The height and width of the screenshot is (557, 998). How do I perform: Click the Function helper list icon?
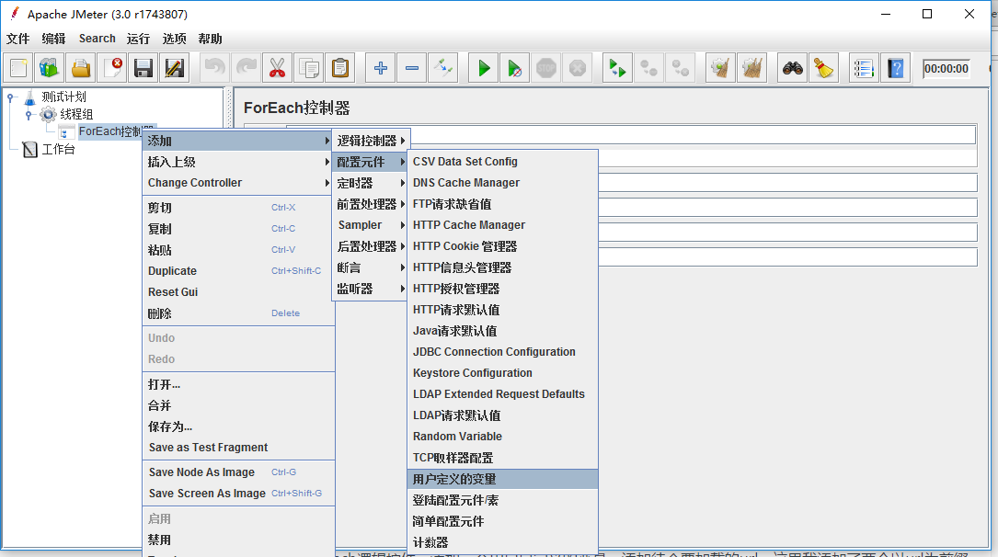tap(864, 68)
